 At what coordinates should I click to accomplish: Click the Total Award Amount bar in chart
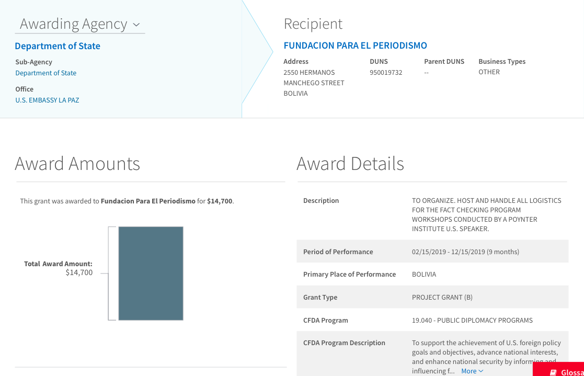151,273
